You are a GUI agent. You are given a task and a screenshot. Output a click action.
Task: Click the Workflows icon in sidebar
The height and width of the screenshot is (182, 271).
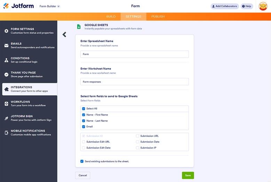[x=6, y=104]
